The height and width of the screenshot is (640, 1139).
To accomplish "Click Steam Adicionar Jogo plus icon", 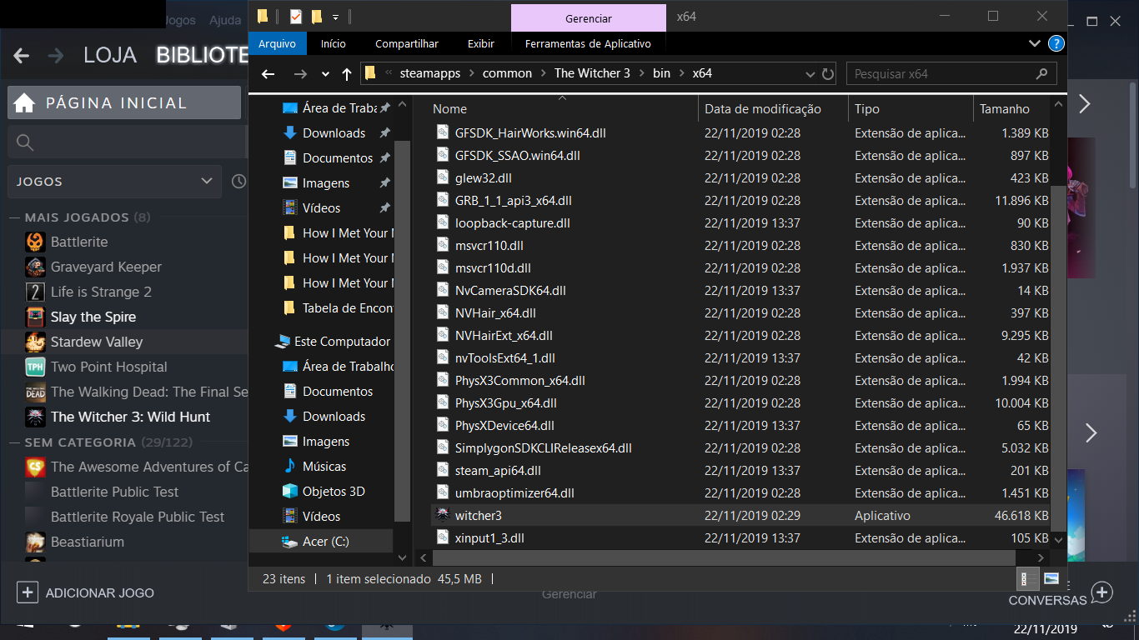I will coord(28,592).
